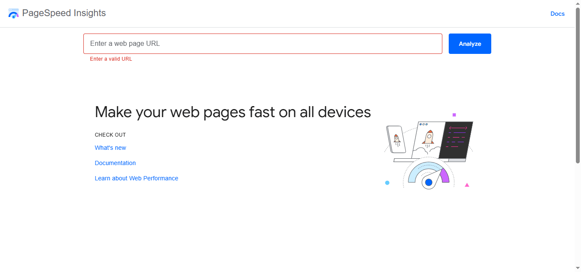
Task: Focus the web page URL input field
Action: pos(262,43)
